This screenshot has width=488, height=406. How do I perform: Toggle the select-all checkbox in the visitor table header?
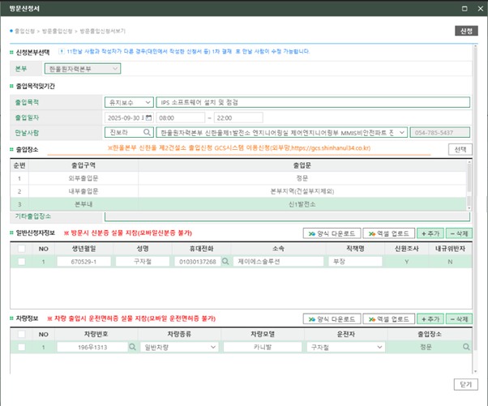click(20, 249)
